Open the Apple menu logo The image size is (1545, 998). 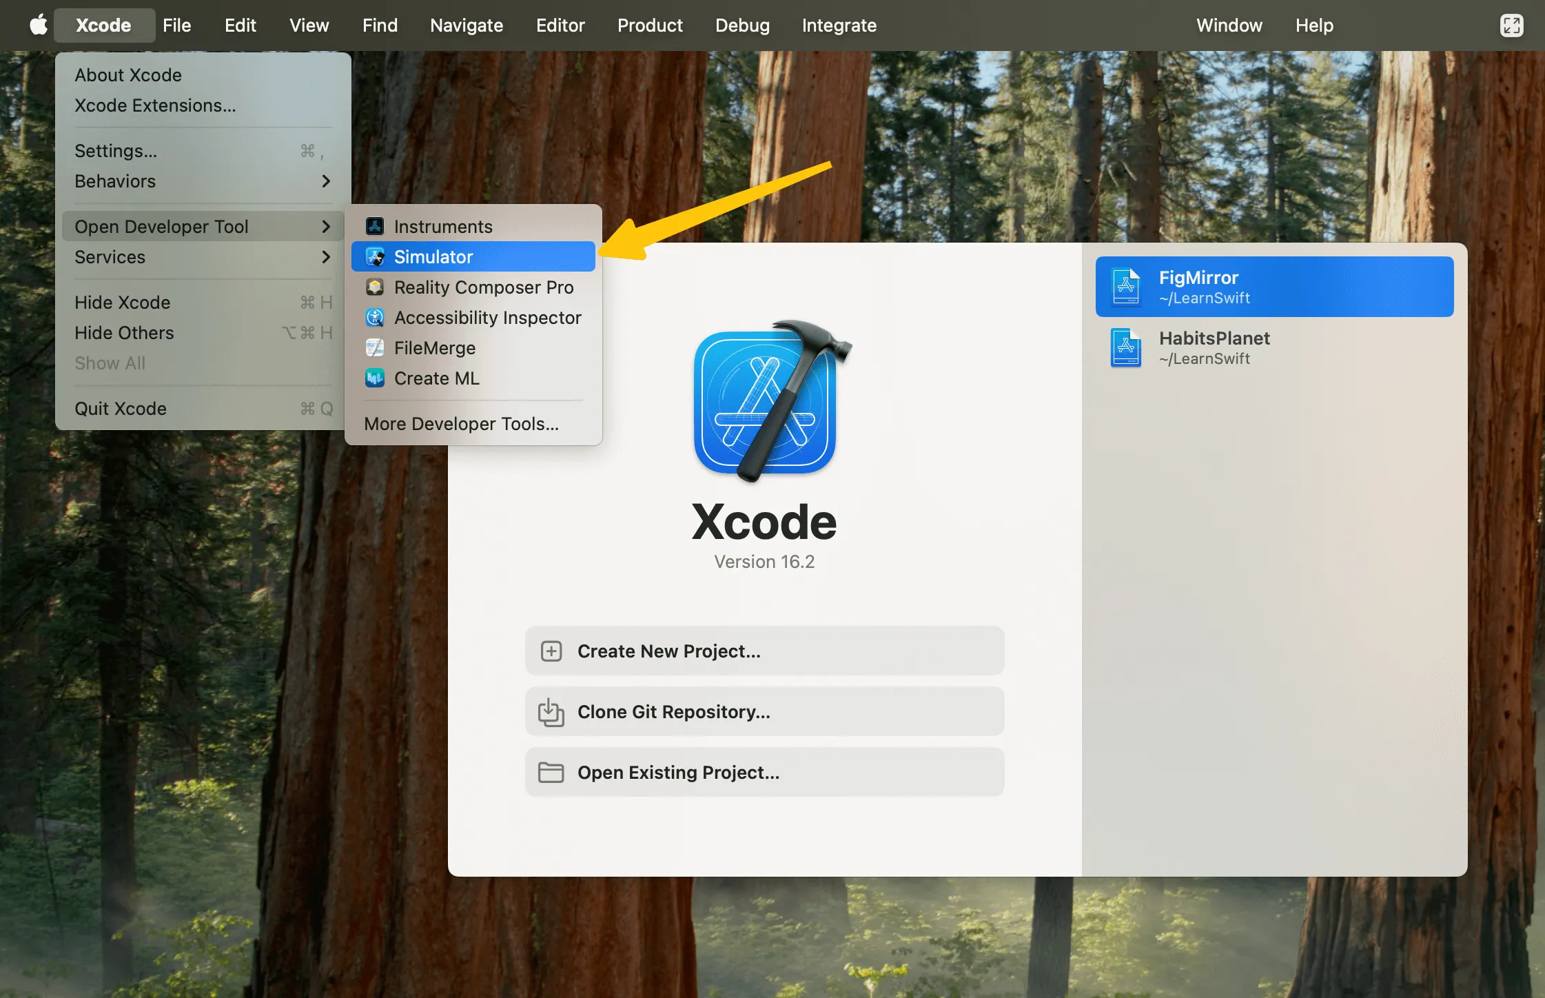[39, 25]
